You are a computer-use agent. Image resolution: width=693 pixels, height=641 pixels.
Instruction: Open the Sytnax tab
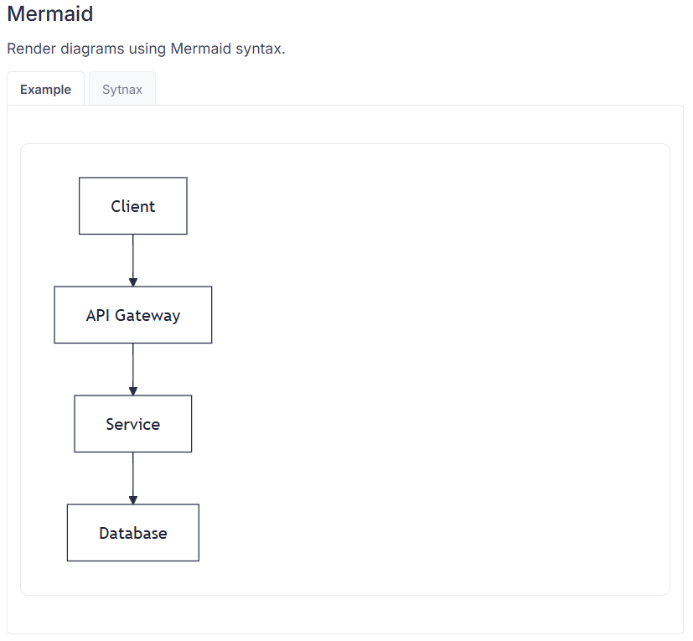point(122,90)
